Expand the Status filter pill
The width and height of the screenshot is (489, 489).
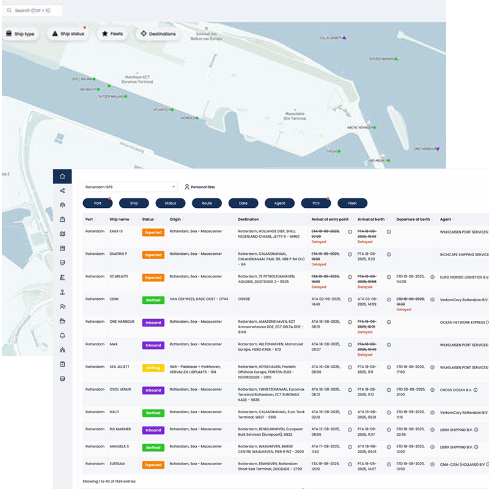170,203
